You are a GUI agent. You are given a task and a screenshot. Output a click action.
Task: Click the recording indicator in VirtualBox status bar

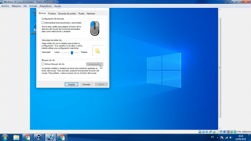click(225, 132)
